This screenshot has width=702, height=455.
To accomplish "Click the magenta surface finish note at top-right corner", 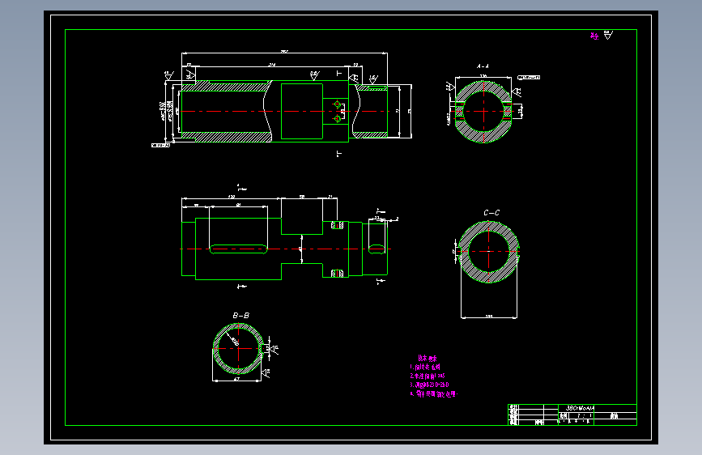I will tap(594, 36).
